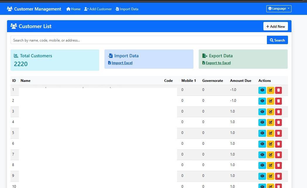Delete customer 4 with the trash icon
Viewport: 307px width, 188px height.
278,122
